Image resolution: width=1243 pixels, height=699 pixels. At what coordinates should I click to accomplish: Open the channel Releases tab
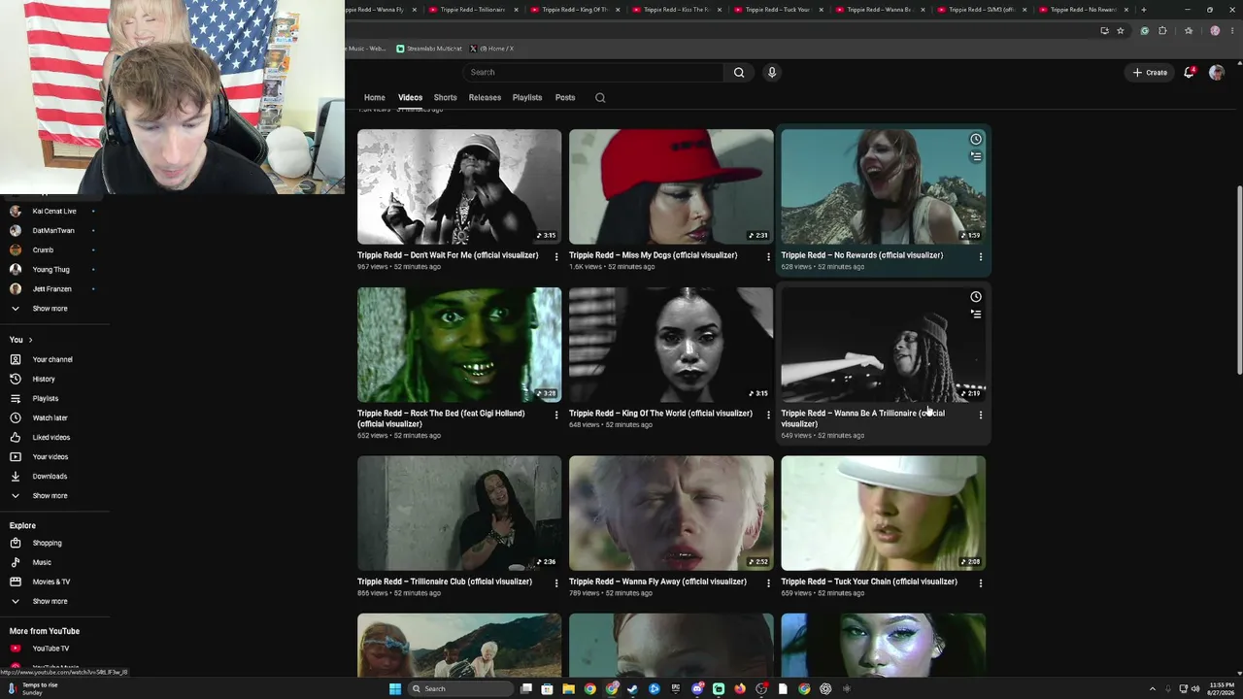[x=485, y=98]
